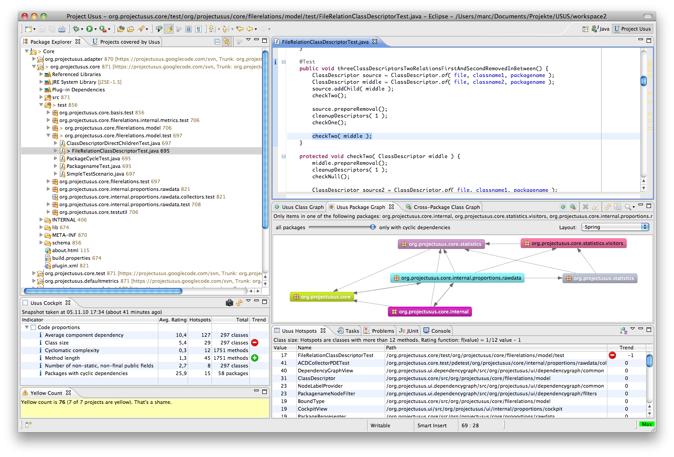Viewport: 674px width, 457px height.
Task: Click the Trend column header in Hotspots
Action: click(x=626, y=348)
